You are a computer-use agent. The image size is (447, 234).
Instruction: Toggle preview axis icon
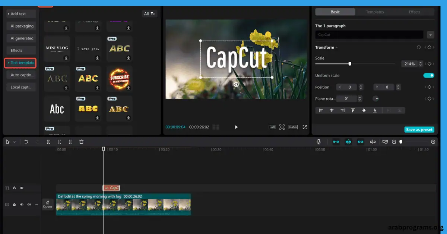click(x=372, y=142)
